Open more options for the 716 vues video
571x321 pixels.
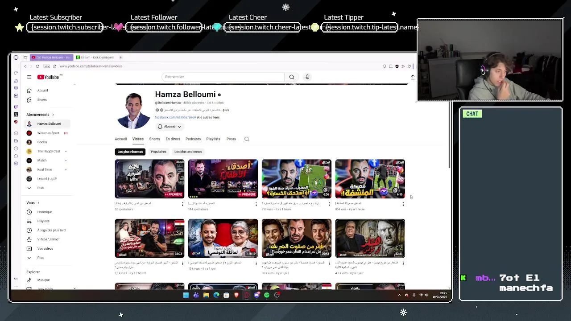(330, 204)
